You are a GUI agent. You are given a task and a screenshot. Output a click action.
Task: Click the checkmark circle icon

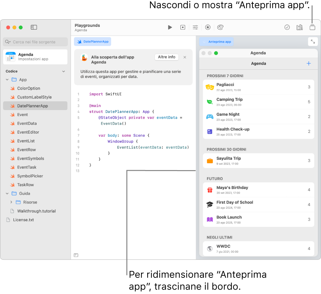287,27
